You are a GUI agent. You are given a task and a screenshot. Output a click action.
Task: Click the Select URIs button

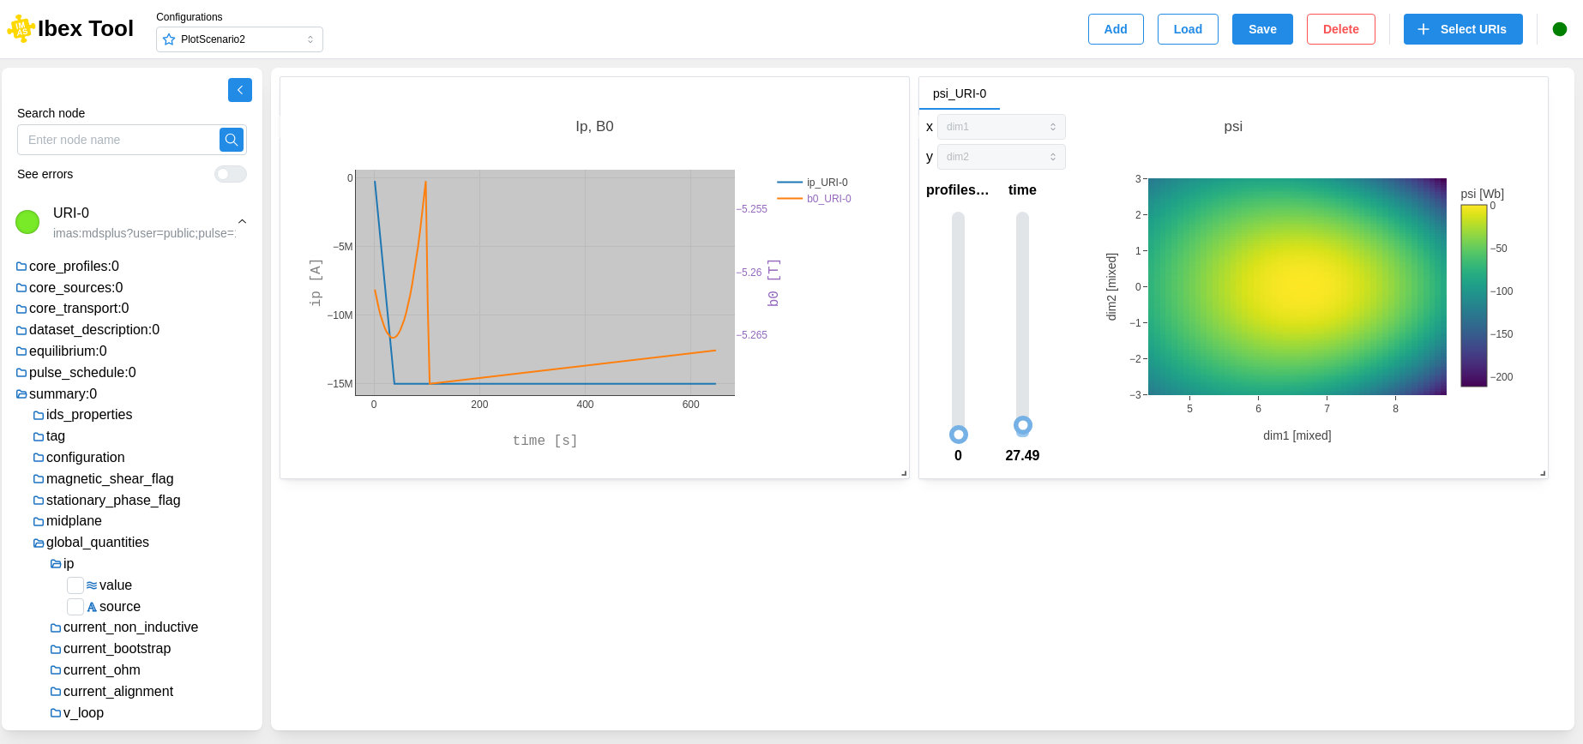[x=1463, y=29]
